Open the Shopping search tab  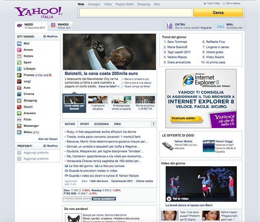[x=144, y=4]
